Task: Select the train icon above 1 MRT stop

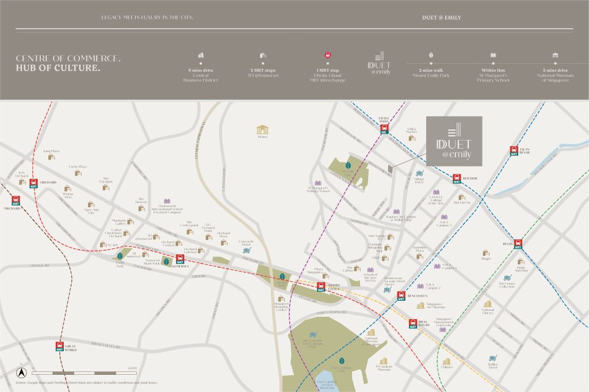Action: pyautogui.click(x=328, y=55)
